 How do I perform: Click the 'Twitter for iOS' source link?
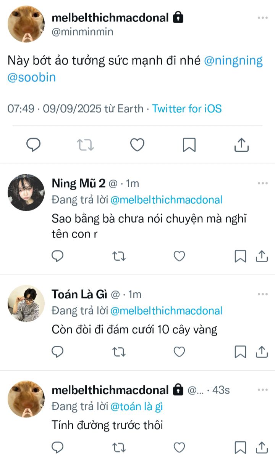pos(187,109)
